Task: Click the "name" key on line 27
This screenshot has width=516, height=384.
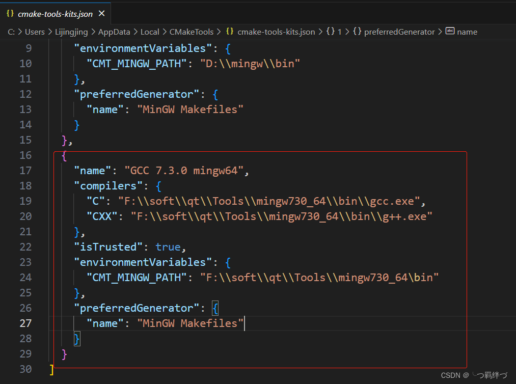Action: click(x=105, y=323)
